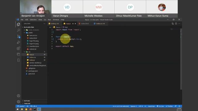Collapse the src folder
The image size is (198, 111).
(24, 52)
